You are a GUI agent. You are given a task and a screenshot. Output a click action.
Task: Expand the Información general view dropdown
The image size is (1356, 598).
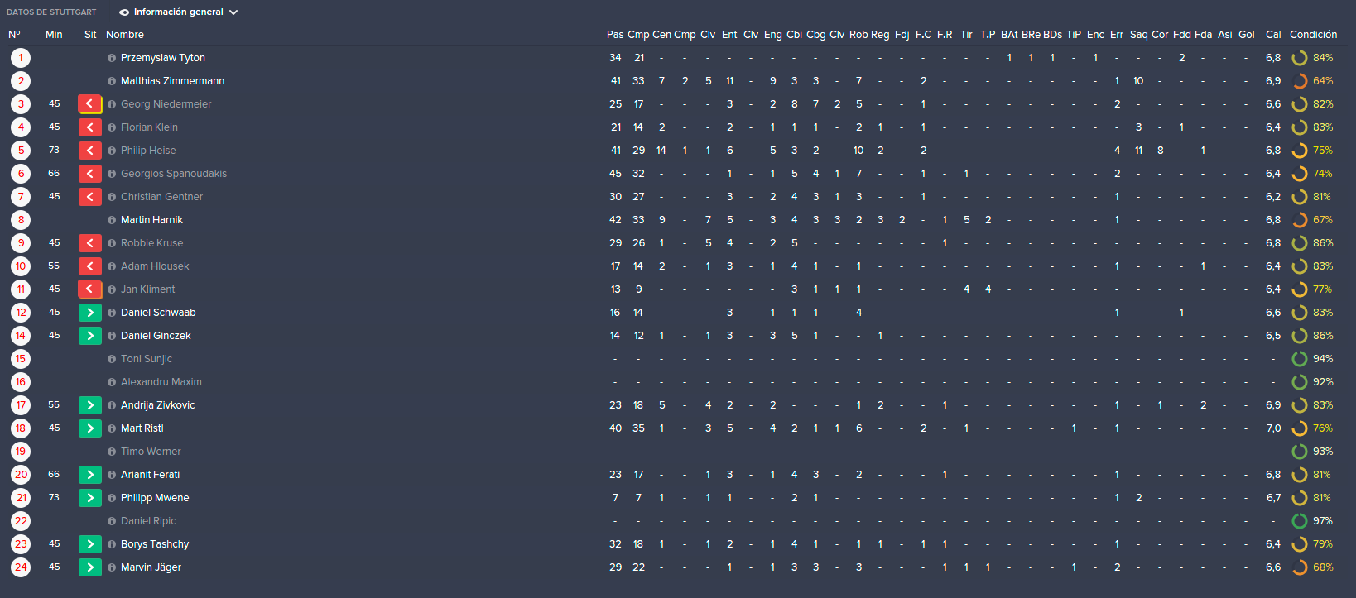[x=178, y=12]
